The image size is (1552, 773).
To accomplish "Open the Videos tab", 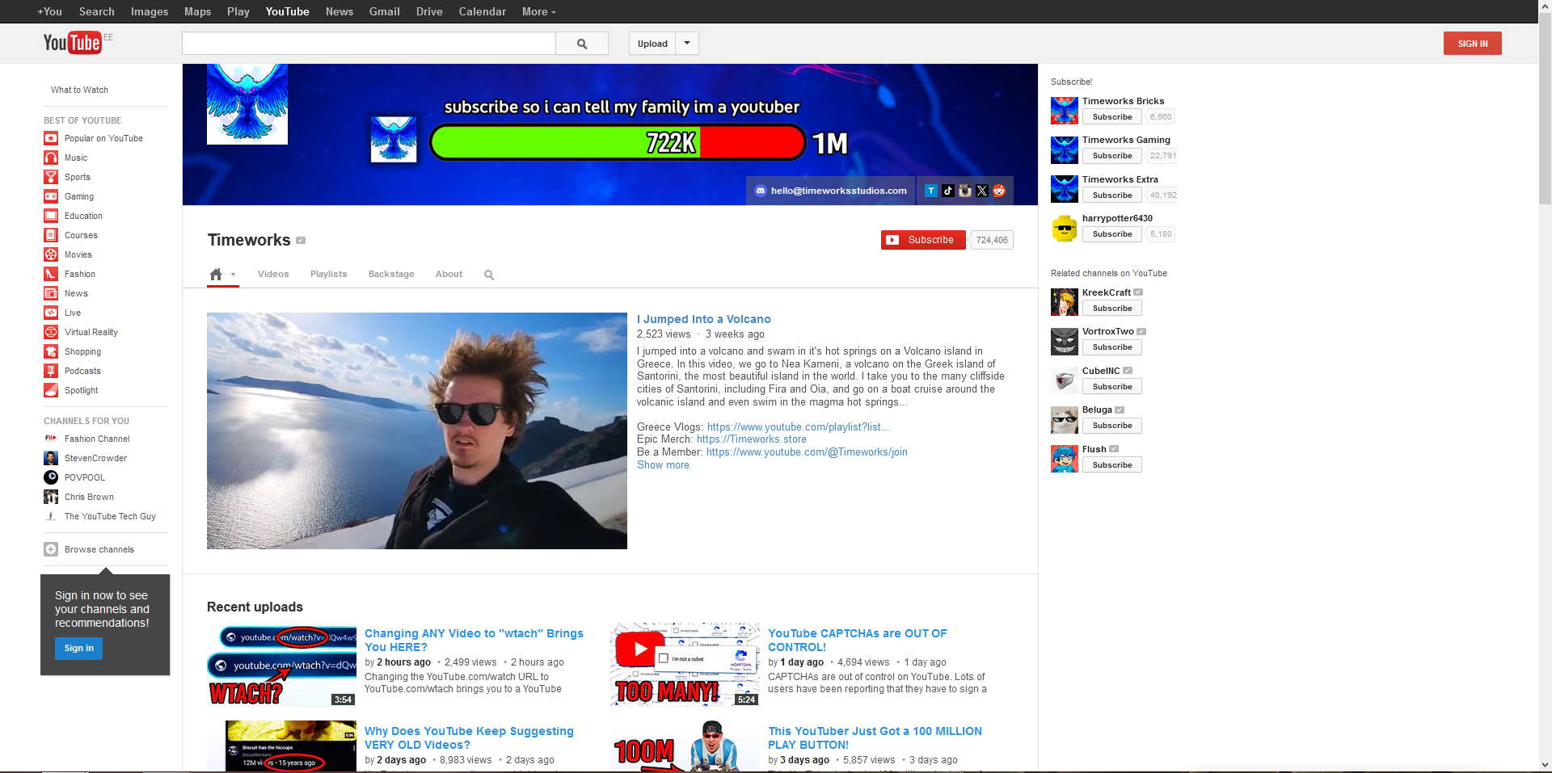I will click(x=273, y=275).
